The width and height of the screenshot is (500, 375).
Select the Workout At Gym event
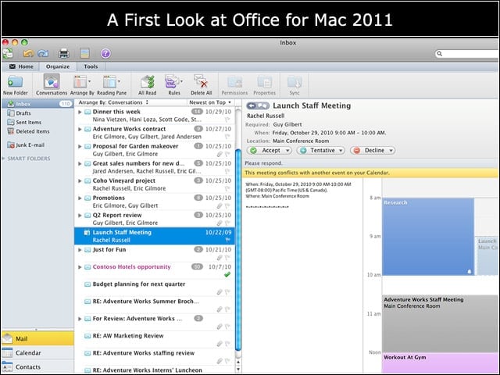click(x=440, y=362)
